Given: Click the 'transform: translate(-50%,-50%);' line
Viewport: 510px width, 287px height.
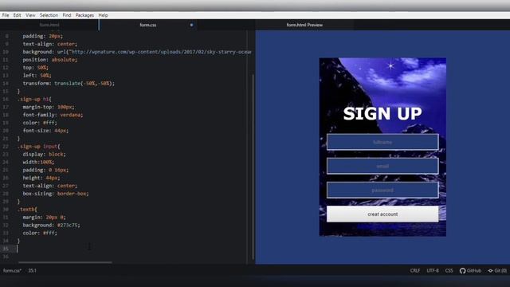Looking at the screenshot, I should click(69, 83).
